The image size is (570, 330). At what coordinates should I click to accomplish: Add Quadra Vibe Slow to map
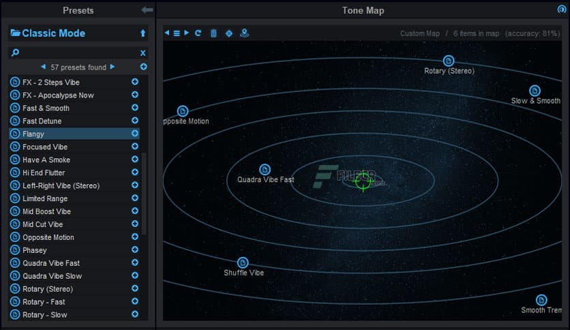pyautogui.click(x=135, y=275)
